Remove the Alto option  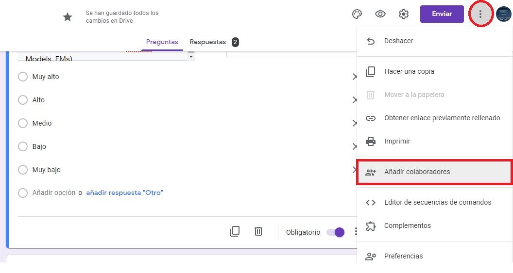pyautogui.click(x=354, y=100)
